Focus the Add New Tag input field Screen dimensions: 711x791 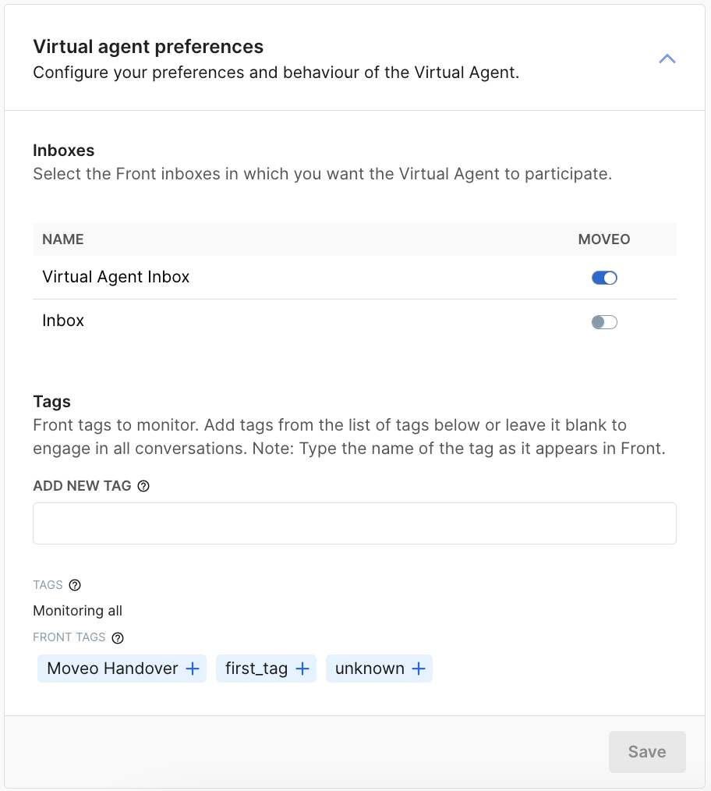(x=354, y=523)
